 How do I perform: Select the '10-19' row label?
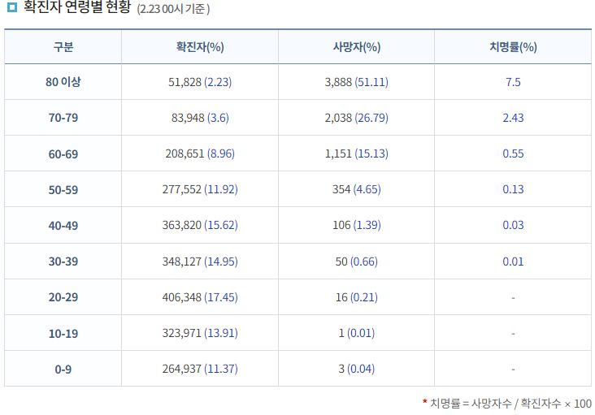tap(63, 334)
